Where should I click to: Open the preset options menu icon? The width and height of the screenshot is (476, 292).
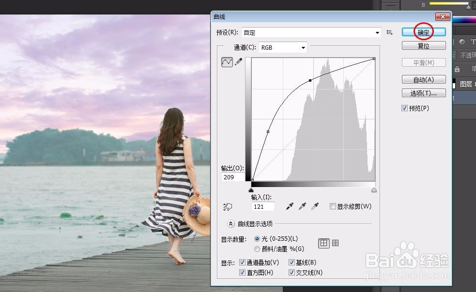tap(389, 32)
